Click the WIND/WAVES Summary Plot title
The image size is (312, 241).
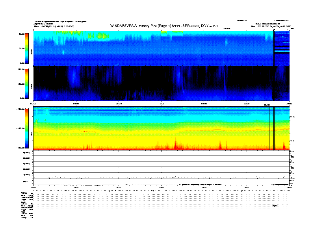[x=164, y=26]
